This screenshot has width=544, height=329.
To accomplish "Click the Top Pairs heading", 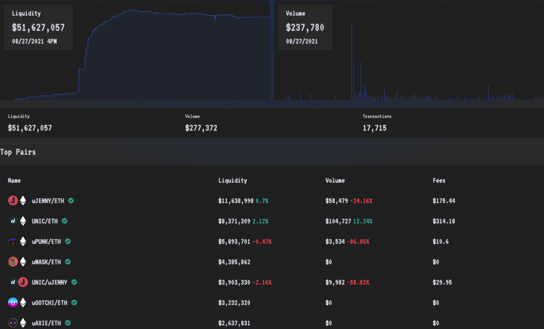I will 18,152.
